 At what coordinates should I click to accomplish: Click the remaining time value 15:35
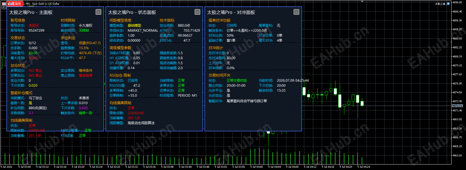point(281,90)
